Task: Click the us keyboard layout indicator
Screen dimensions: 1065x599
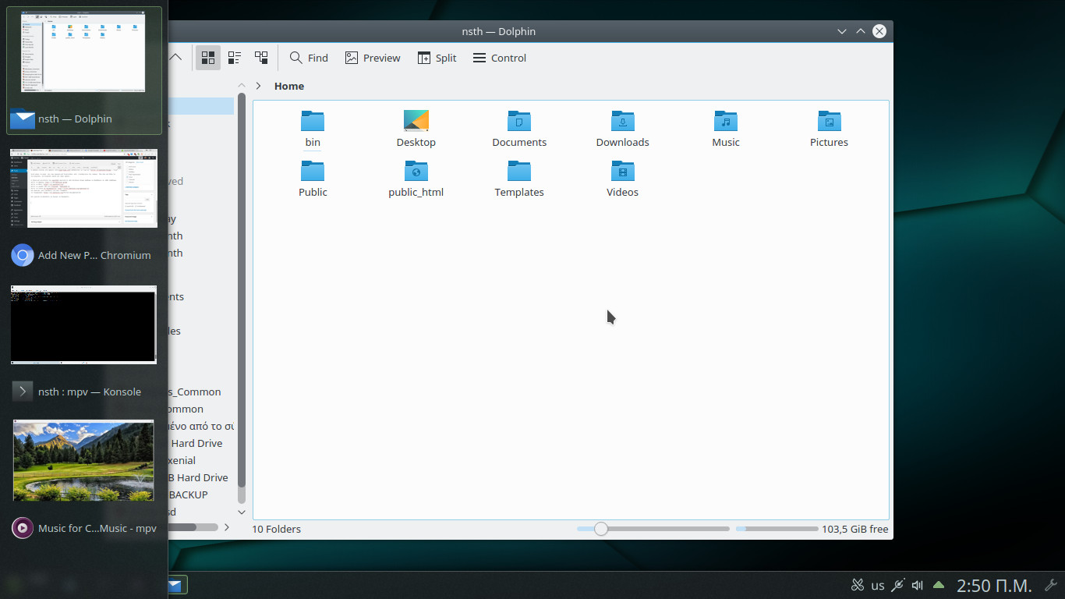Action: point(878,585)
